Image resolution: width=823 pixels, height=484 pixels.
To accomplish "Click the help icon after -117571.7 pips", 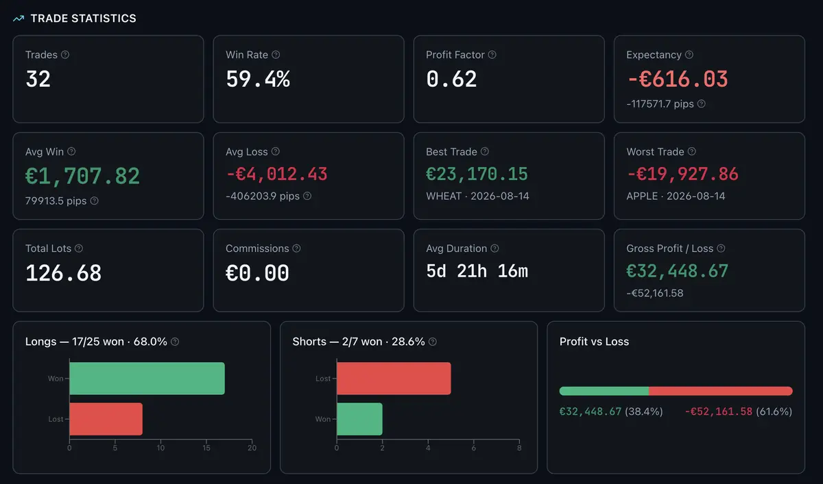I will [x=701, y=104].
